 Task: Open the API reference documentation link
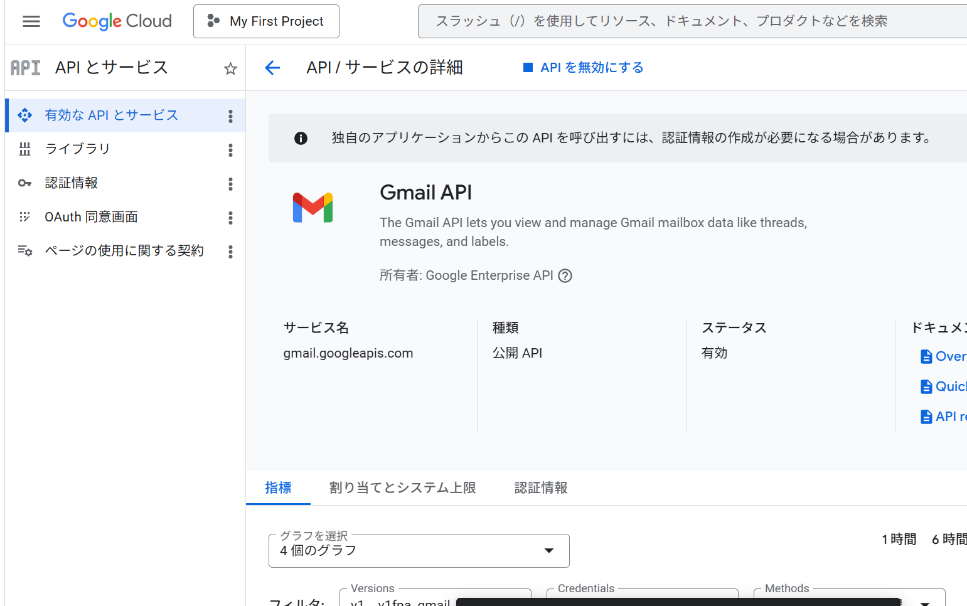[943, 417]
